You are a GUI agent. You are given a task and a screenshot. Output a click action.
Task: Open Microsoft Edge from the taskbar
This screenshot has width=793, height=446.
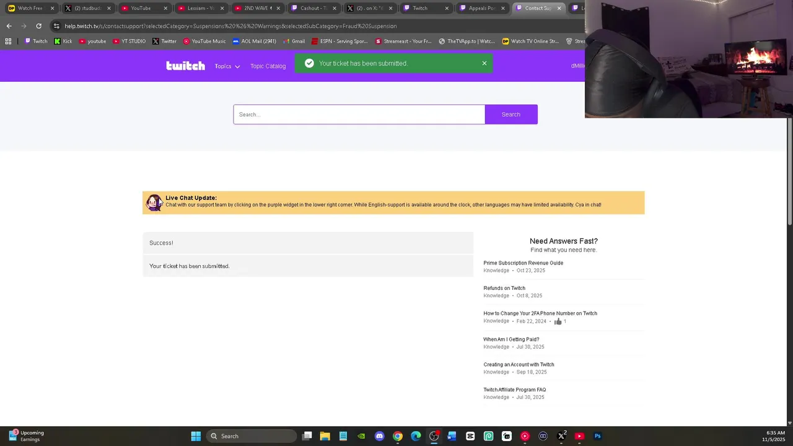coord(416,436)
